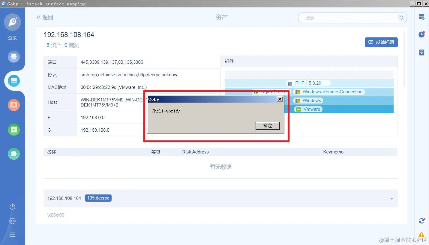Click the B segment value 192.168.0.0
429x245 pixels.
point(92,118)
